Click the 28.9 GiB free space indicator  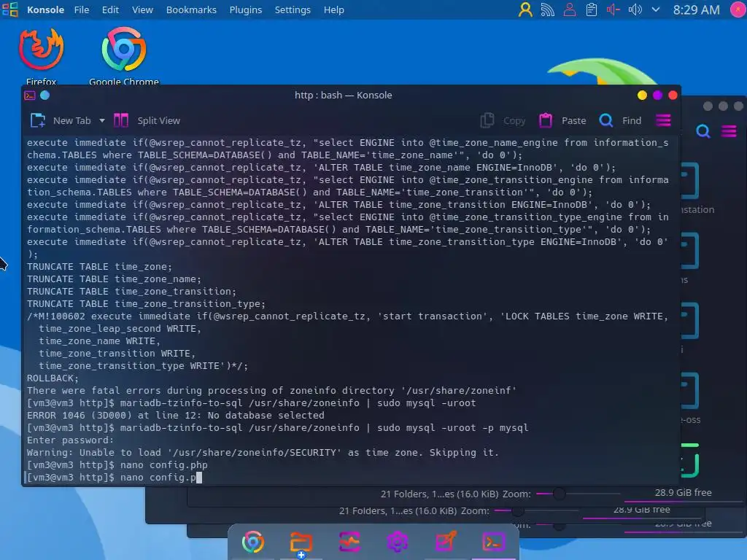coord(683,492)
